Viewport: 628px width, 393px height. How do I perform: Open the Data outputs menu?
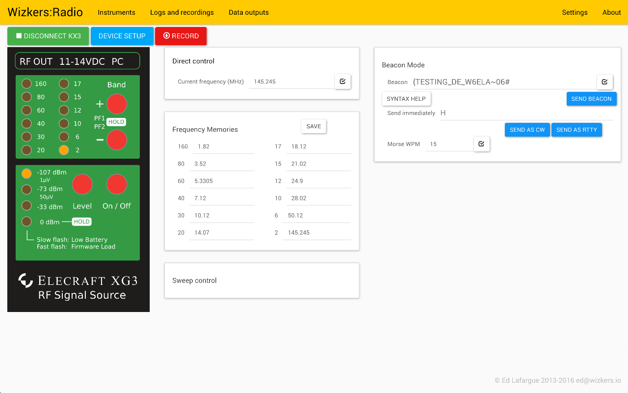click(249, 12)
